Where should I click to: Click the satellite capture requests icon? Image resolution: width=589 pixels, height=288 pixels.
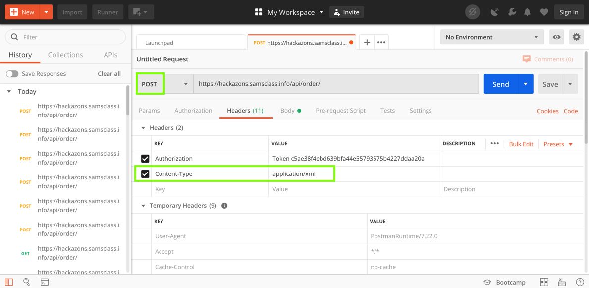click(494, 12)
